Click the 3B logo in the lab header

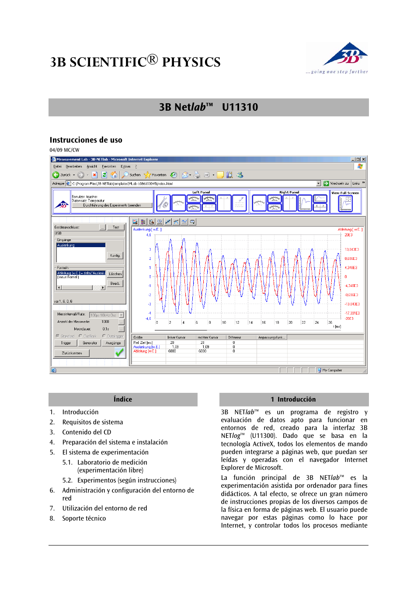pyautogui.click(x=62, y=204)
